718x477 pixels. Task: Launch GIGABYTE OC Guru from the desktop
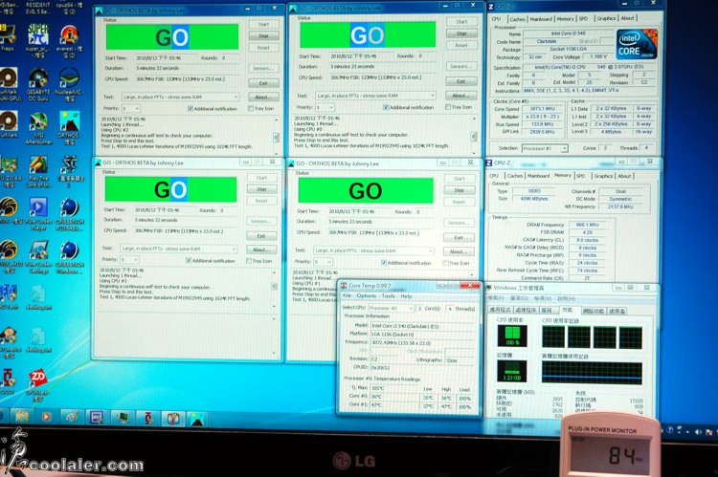coord(38,84)
